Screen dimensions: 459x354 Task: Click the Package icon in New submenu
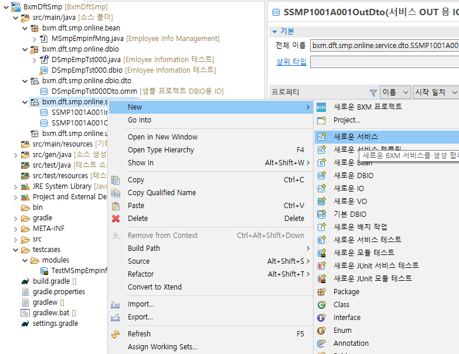click(x=321, y=292)
